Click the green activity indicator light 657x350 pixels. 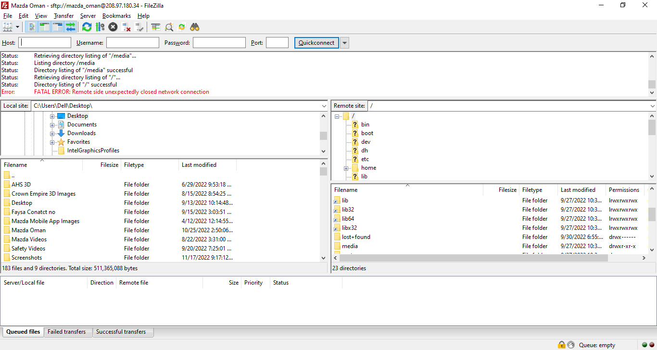coord(645,345)
